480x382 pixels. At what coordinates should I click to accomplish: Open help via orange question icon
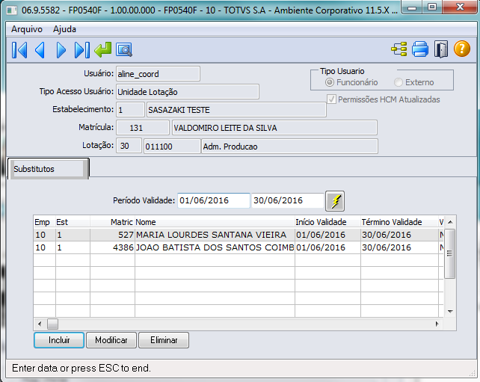pyautogui.click(x=461, y=49)
